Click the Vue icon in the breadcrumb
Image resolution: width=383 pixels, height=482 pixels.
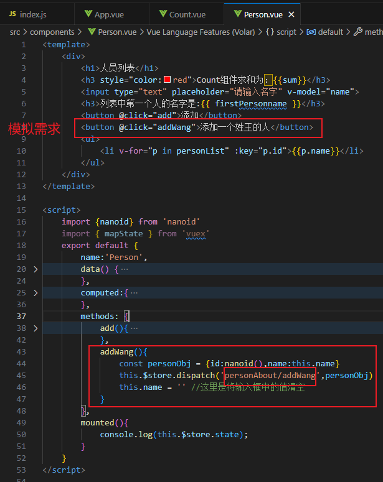click(92, 32)
